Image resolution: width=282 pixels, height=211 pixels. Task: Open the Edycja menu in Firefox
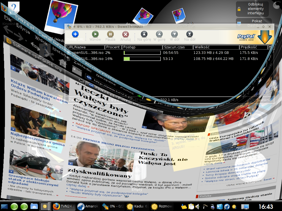23,29
